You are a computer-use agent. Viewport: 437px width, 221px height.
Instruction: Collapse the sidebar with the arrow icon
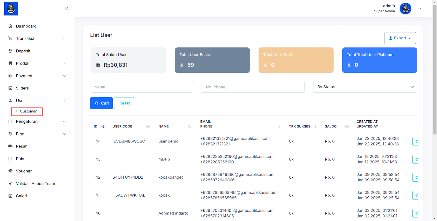click(x=67, y=8)
